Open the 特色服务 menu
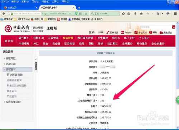This screenshot has height=130, width=179. pyautogui.click(x=142, y=44)
